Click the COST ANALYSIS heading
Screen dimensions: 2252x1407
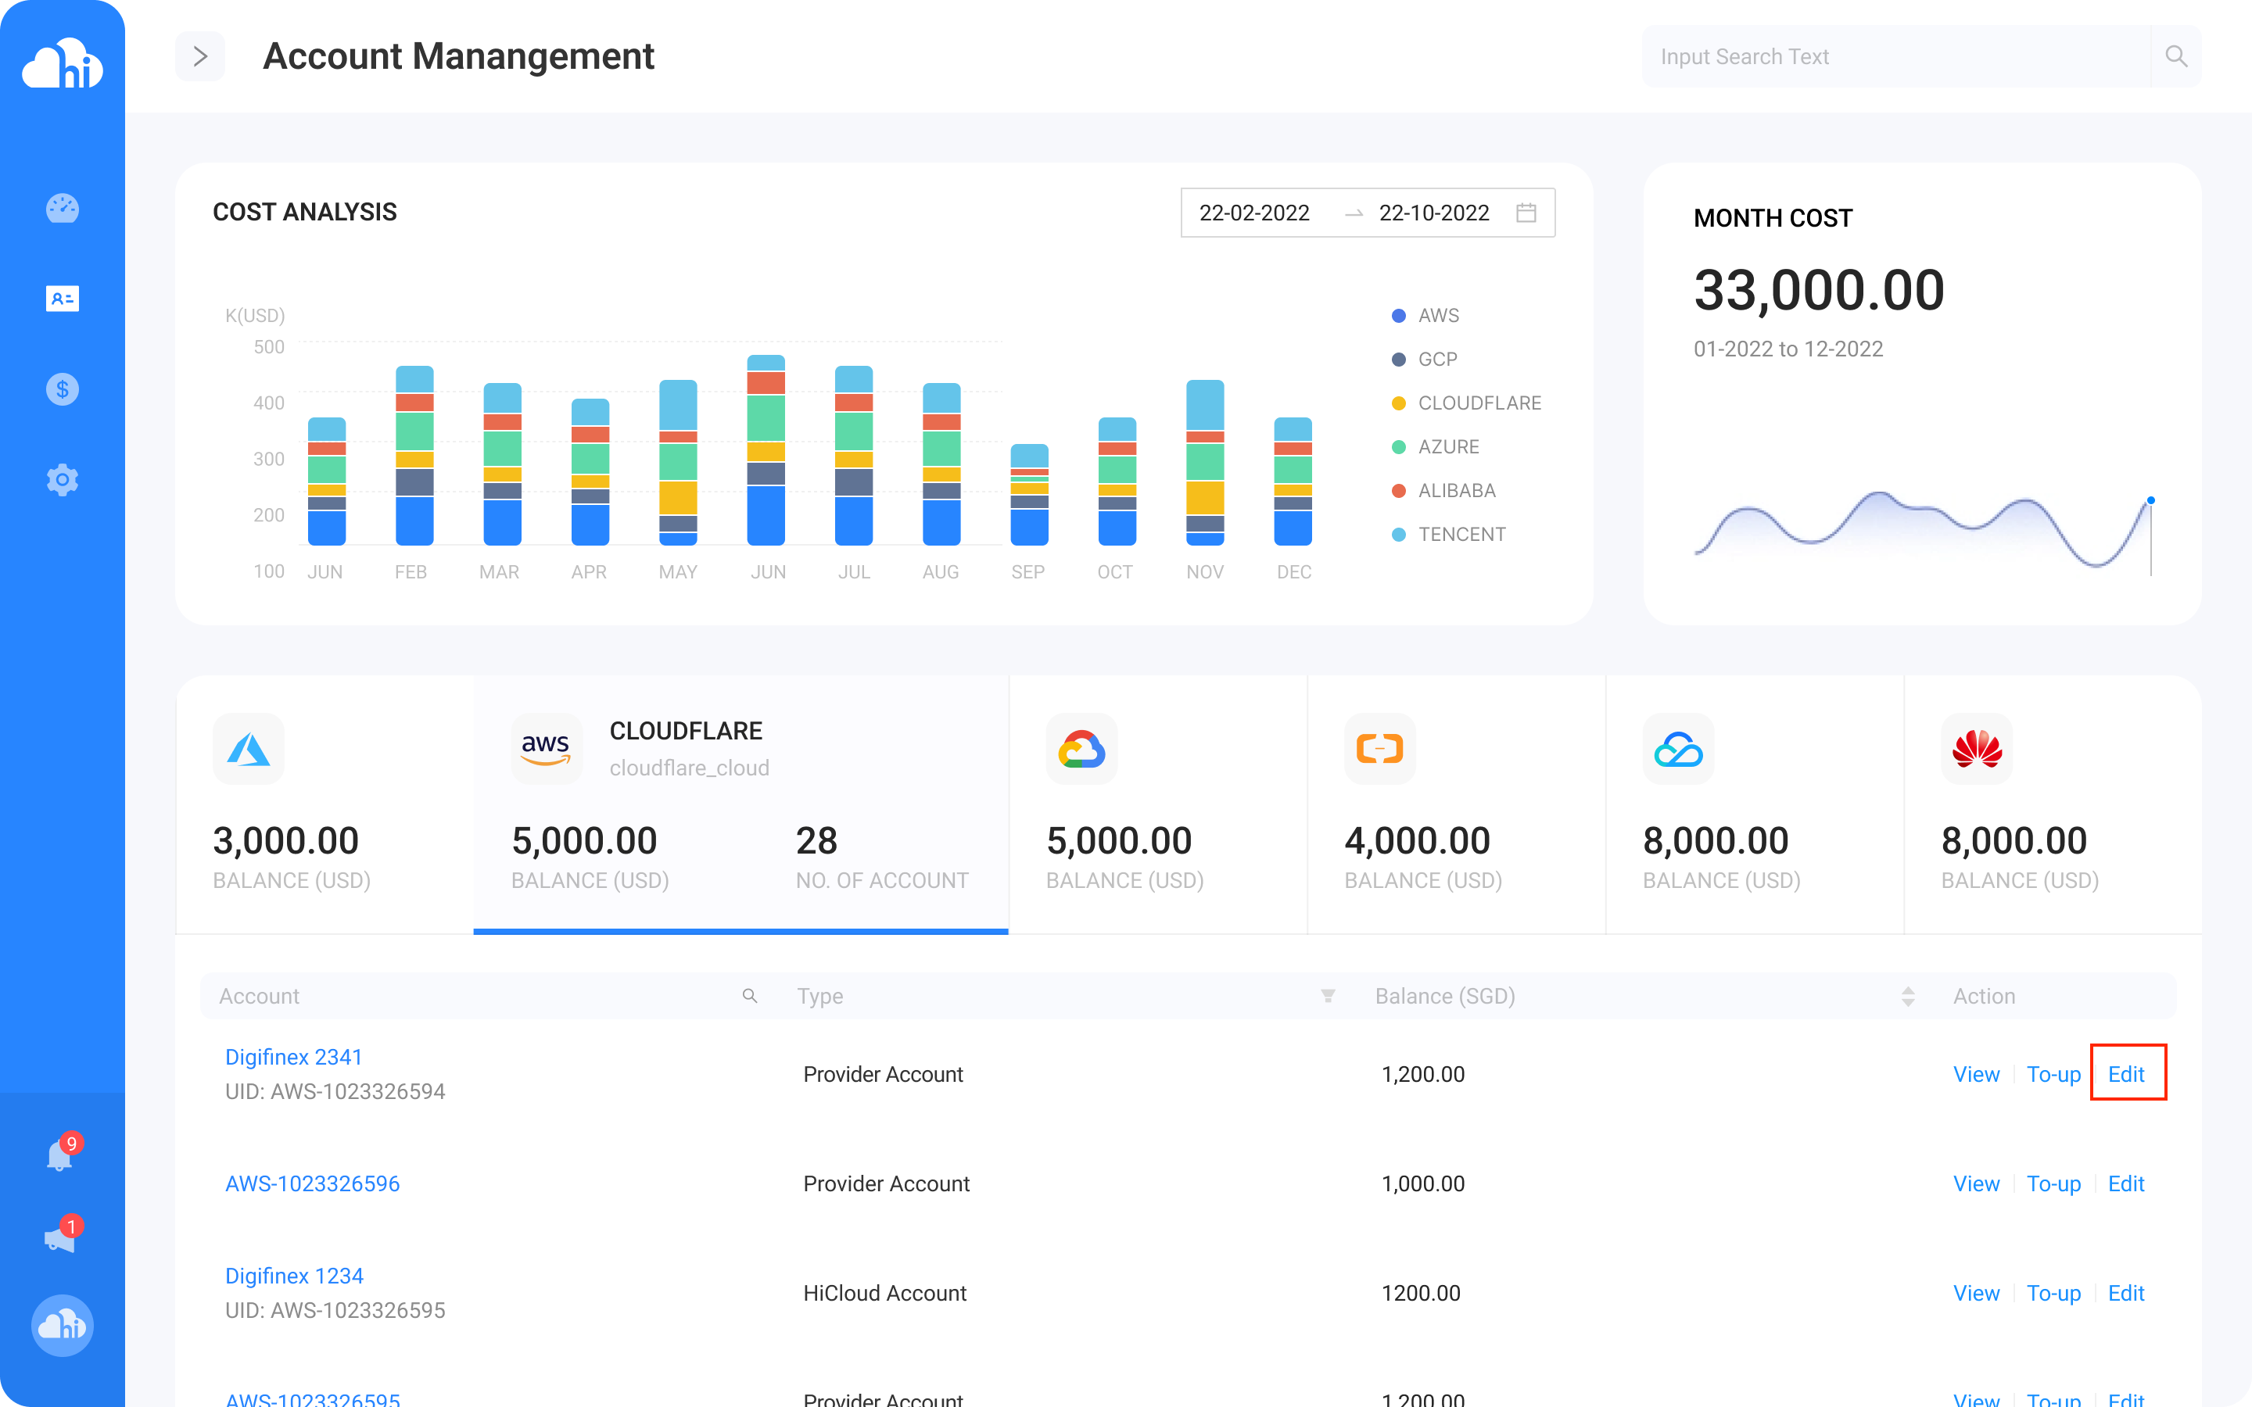(304, 212)
